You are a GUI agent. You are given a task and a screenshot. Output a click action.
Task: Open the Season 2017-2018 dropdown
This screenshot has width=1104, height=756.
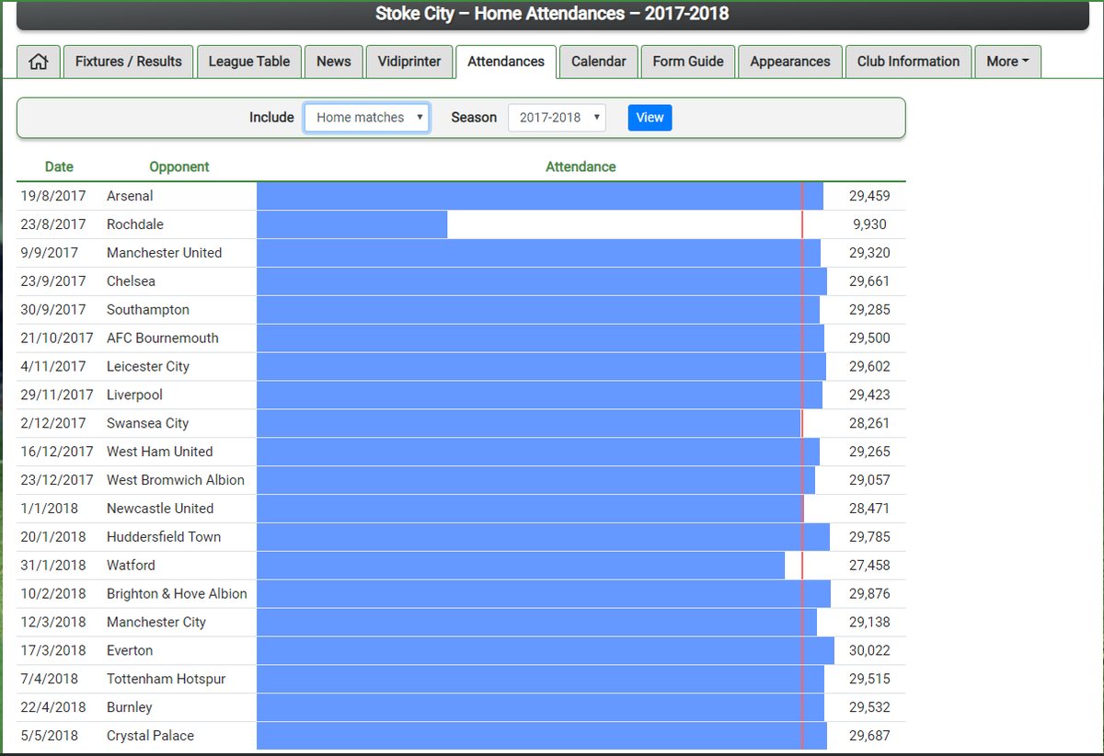coord(557,118)
